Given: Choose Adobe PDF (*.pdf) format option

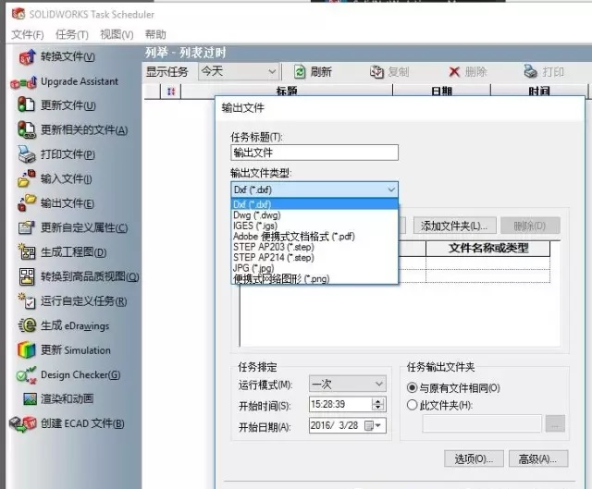Looking at the screenshot, I should tap(314, 237).
